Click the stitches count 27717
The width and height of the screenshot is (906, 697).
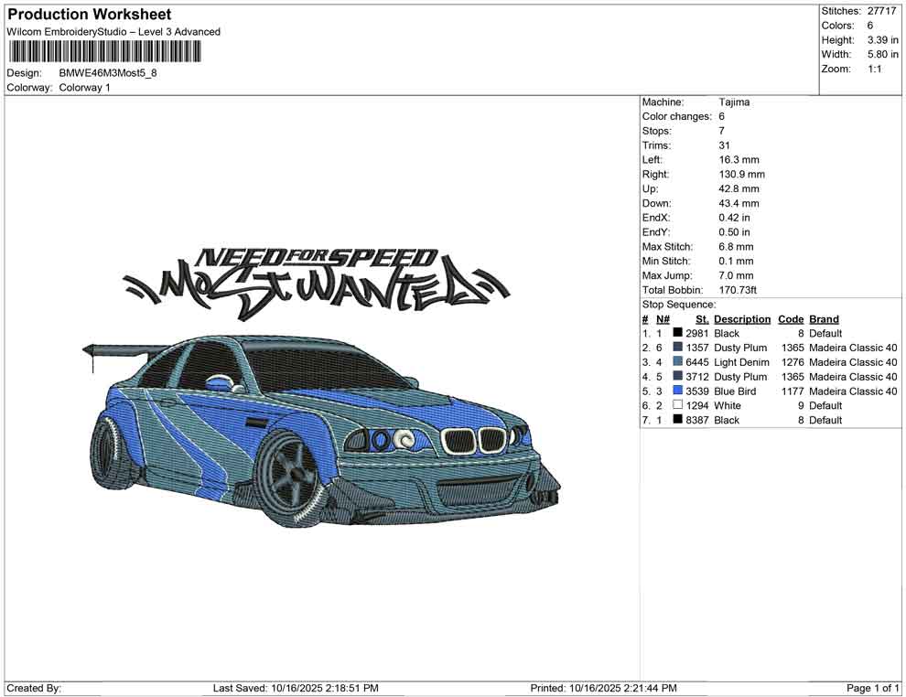(x=881, y=11)
